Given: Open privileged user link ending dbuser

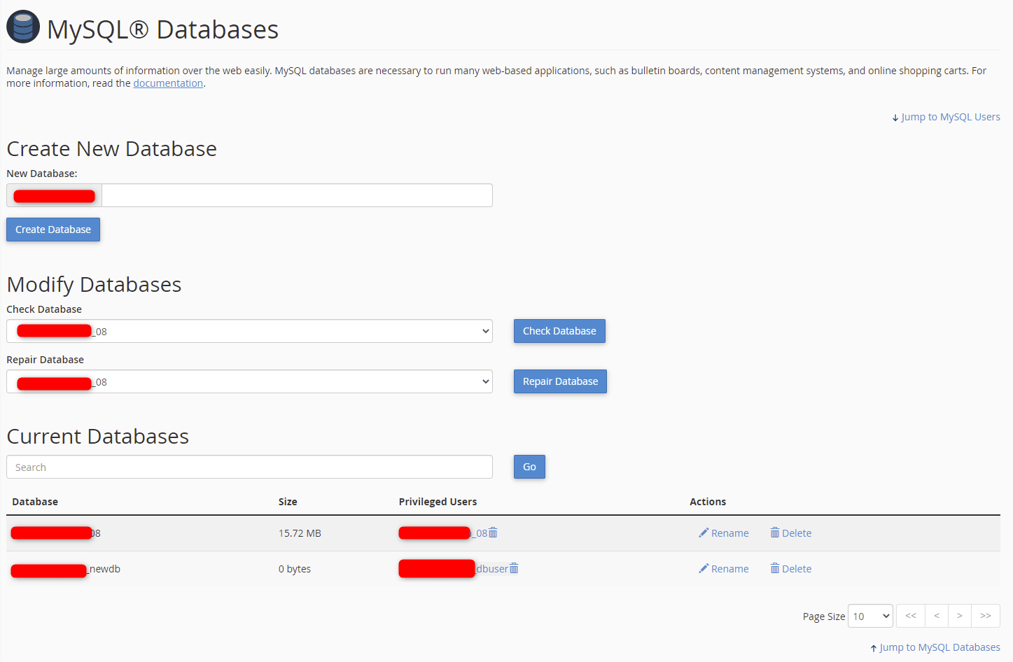Looking at the screenshot, I should click(x=454, y=569).
